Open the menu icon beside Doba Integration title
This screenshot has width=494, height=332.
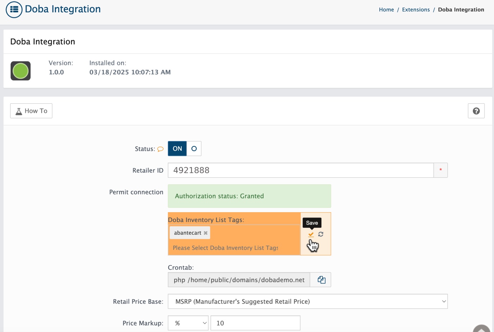click(x=14, y=10)
